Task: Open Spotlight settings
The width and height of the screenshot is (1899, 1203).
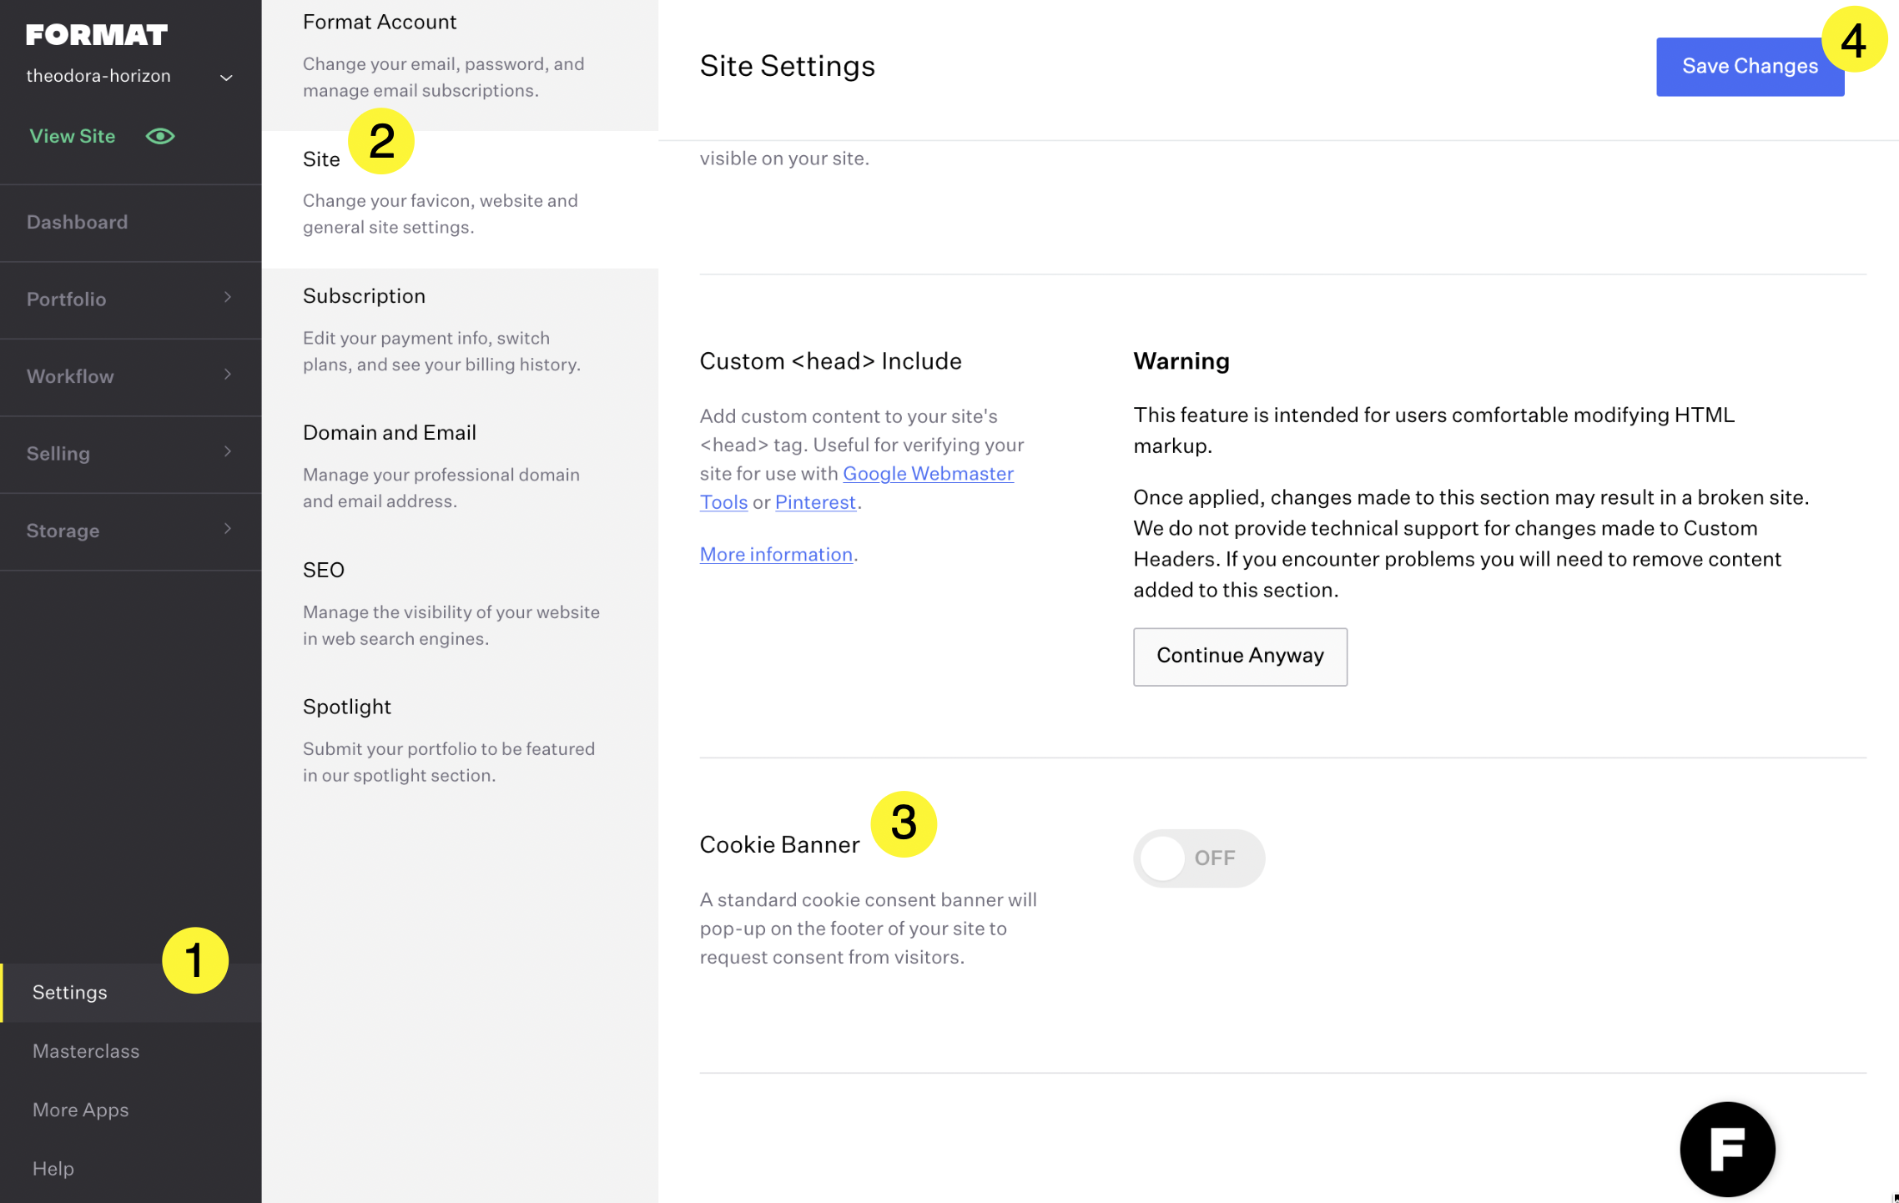Action: coord(346,707)
